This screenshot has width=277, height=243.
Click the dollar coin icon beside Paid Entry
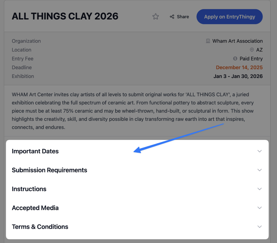[x=235, y=59]
